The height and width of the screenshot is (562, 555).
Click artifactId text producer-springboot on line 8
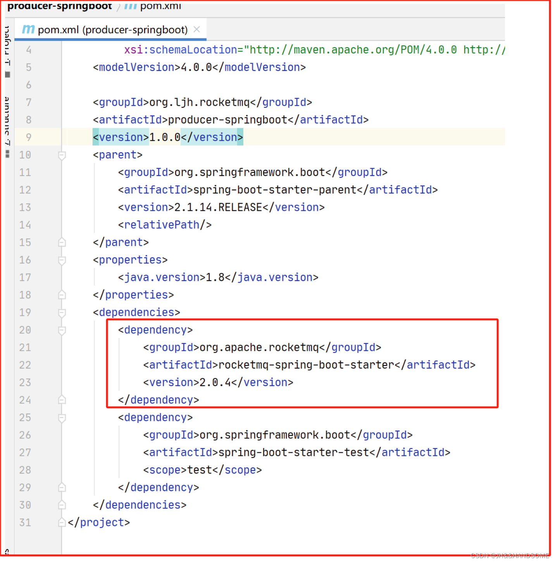click(x=228, y=120)
